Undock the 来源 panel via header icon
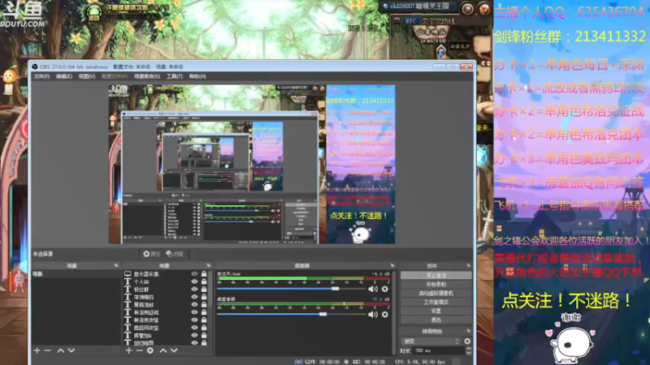Image resolution: width=650 pixels, height=365 pixels. 208,265
